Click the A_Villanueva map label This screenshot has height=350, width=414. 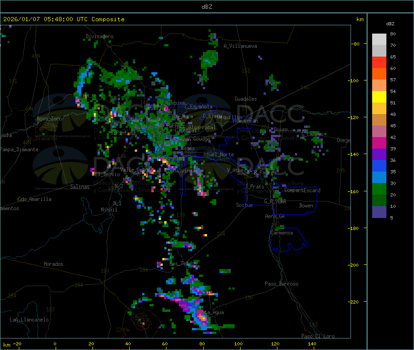coord(240,46)
